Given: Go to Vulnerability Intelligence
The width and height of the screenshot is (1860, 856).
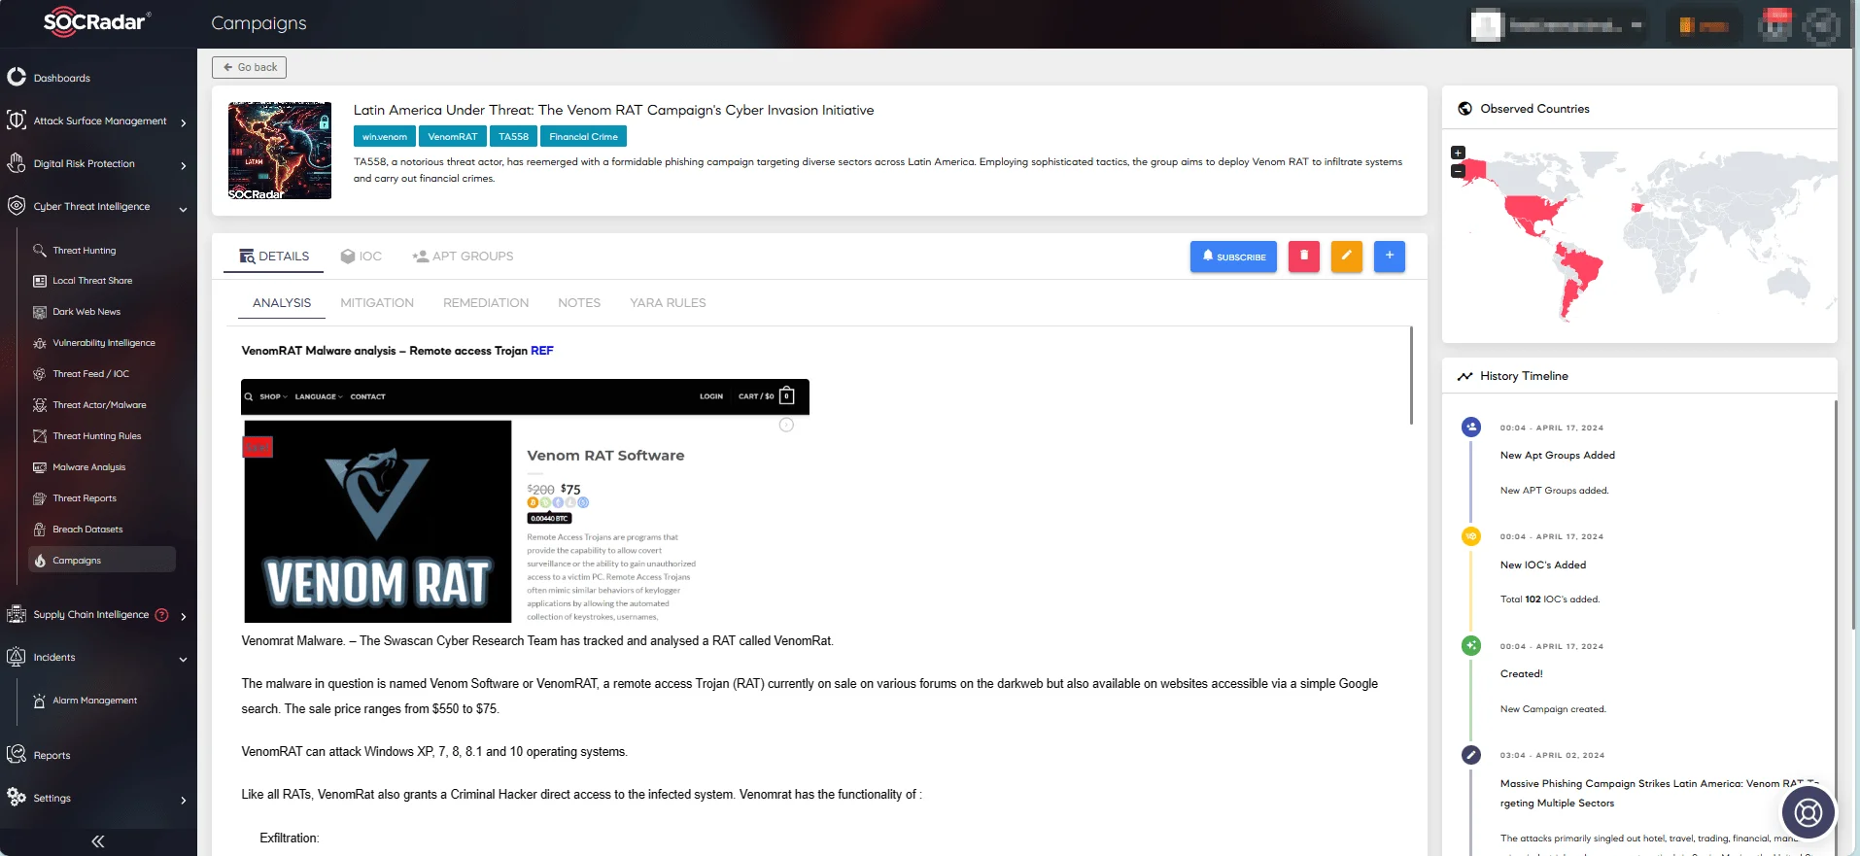Looking at the screenshot, I should 104,343.
